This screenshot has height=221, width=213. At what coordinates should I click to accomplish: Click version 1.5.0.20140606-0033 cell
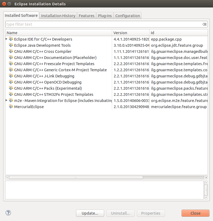(131, 101)
